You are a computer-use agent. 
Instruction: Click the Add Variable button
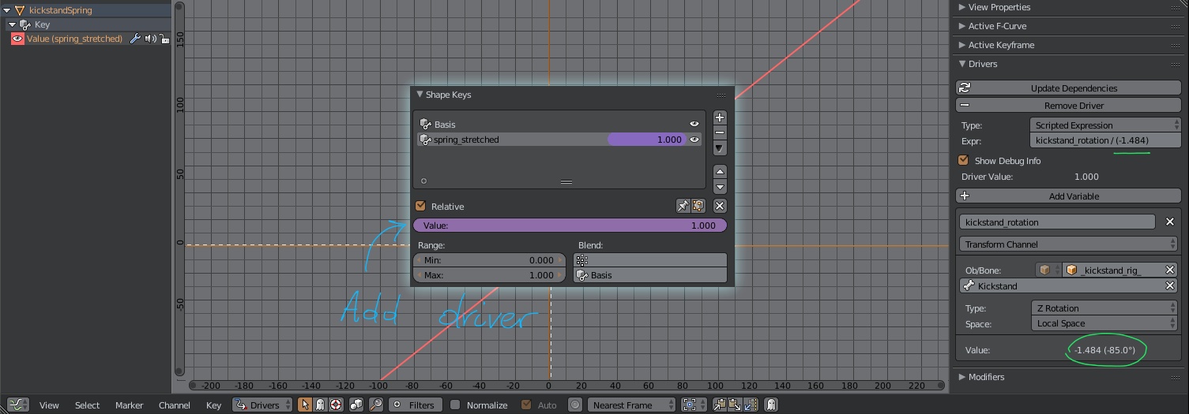(1068, 196)
